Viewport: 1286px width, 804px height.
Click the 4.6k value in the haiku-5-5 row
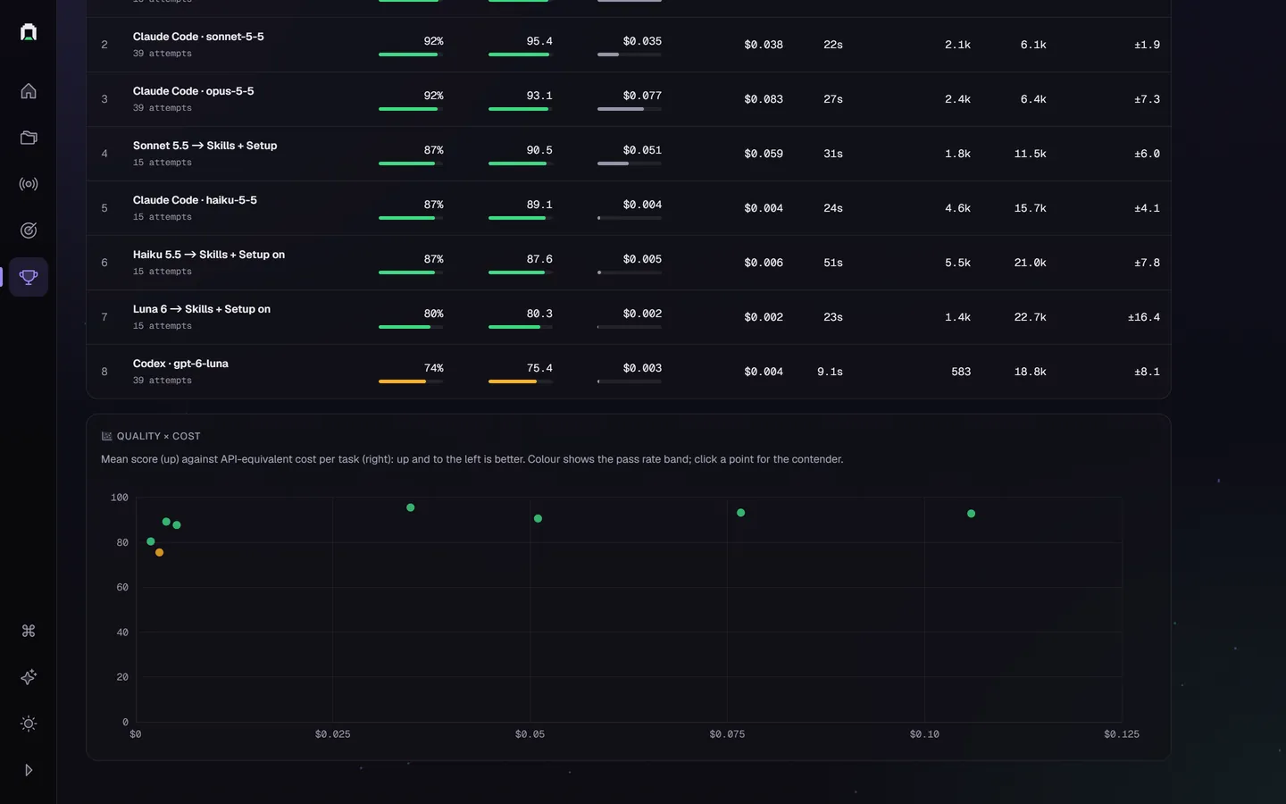click(x=957, y=208)
